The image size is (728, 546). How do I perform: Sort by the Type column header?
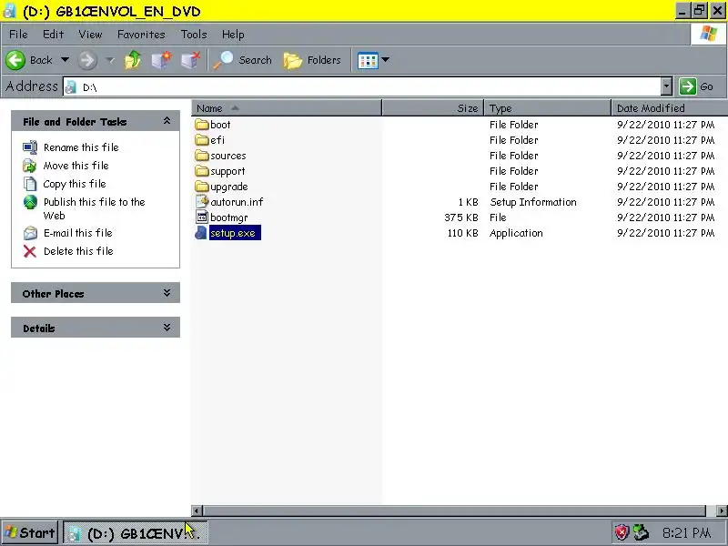(x=548, y=108)
